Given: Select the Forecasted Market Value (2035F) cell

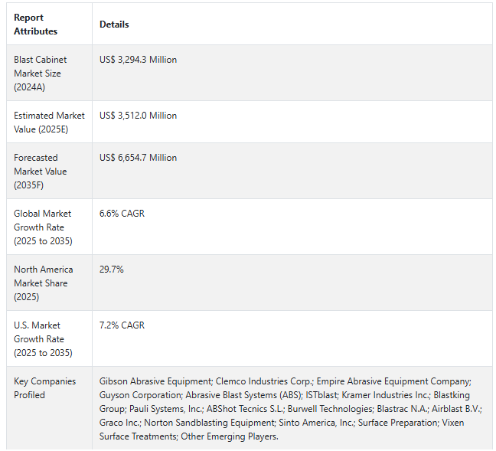Looking at the screenshot, I should (x=41, y=172).
